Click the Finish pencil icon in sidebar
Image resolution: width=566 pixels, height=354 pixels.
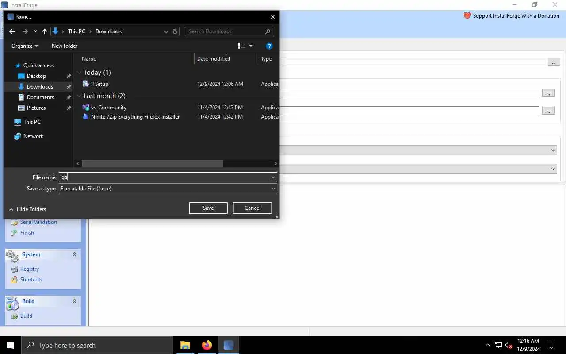coord(14,233)
